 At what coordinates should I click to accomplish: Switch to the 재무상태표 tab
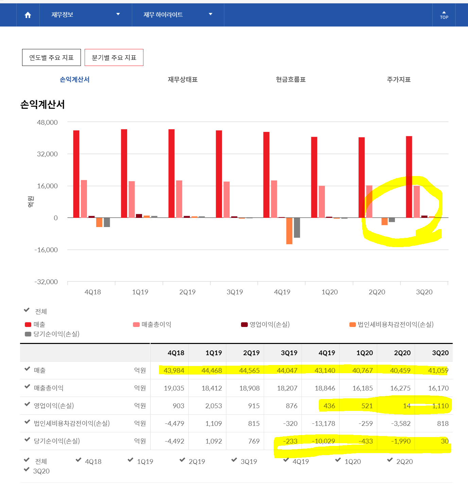coord(183,80)
